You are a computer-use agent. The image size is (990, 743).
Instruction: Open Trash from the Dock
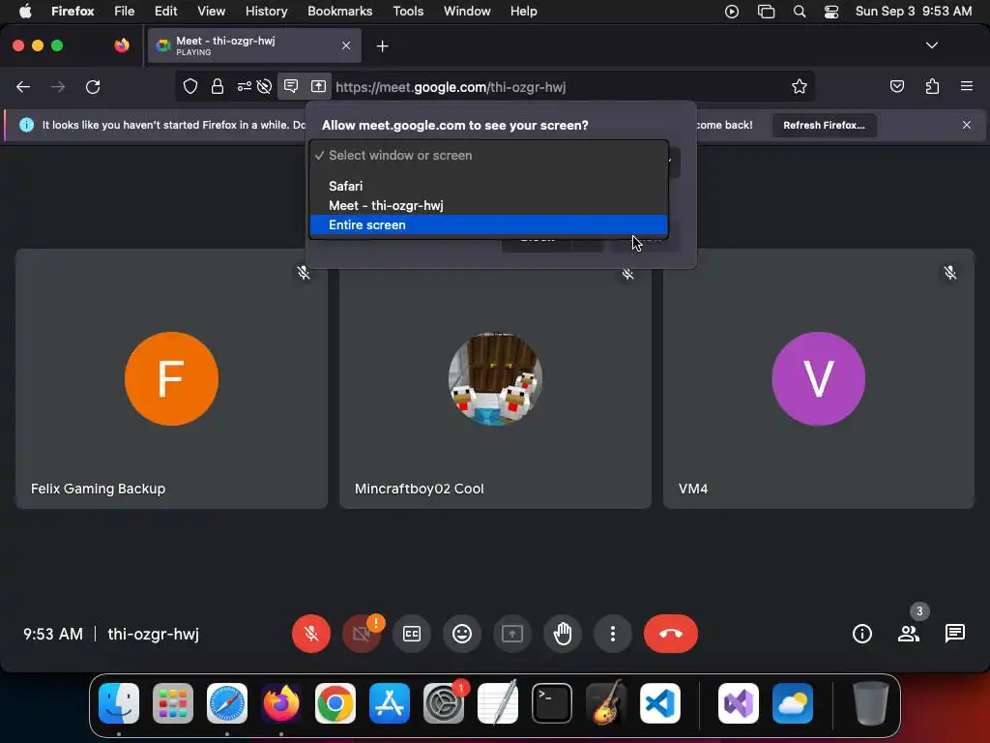point(871,703)
